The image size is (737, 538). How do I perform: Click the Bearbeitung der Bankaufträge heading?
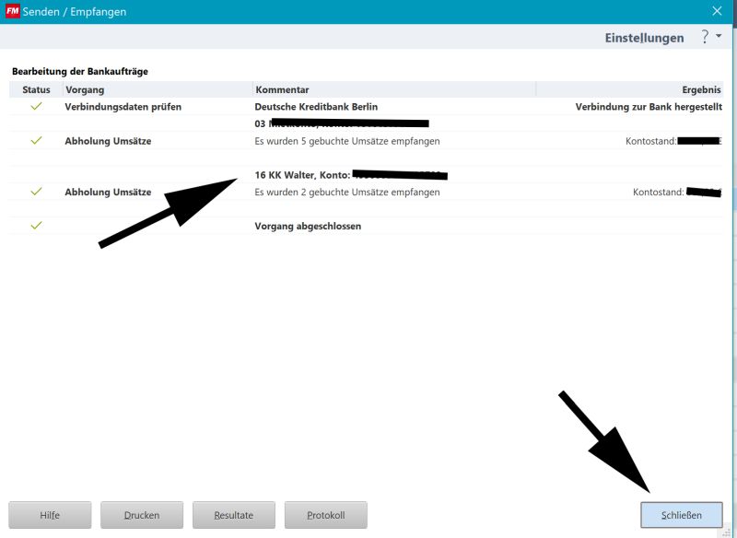click(80, 72)
